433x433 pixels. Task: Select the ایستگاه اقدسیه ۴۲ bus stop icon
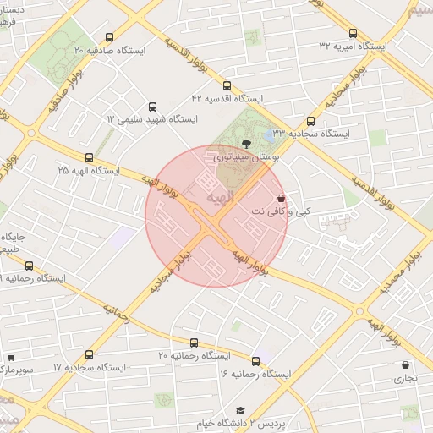[x=227, y=85]
